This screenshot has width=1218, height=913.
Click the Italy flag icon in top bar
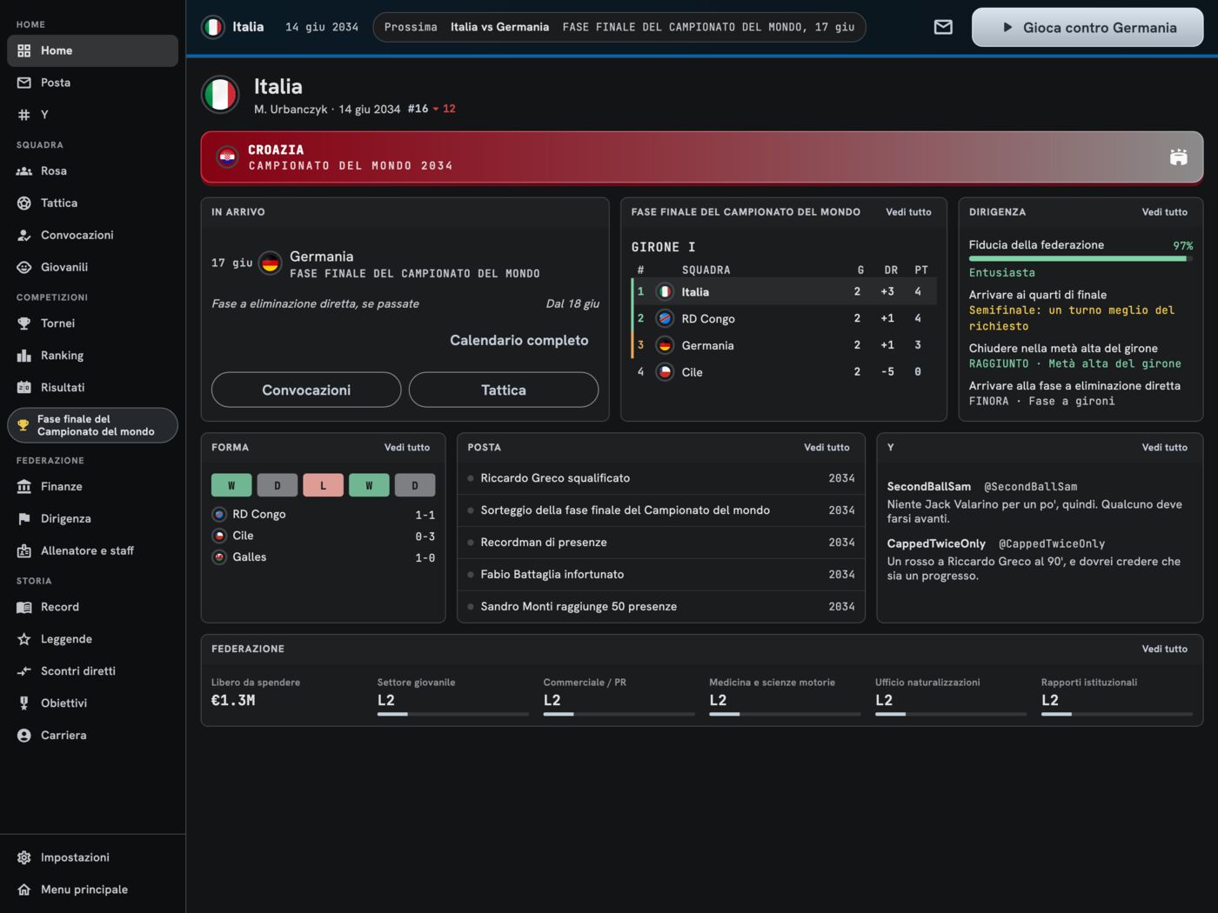click(x=213, y=27)
